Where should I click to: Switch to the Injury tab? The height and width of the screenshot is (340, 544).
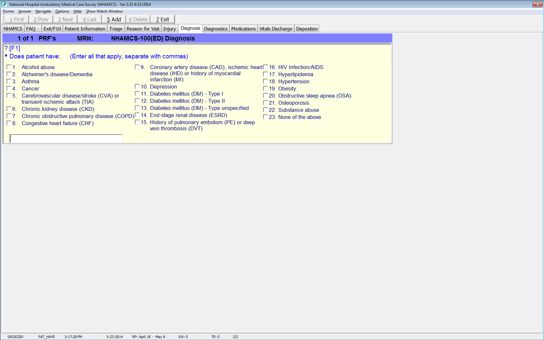(x=169, y=29)
